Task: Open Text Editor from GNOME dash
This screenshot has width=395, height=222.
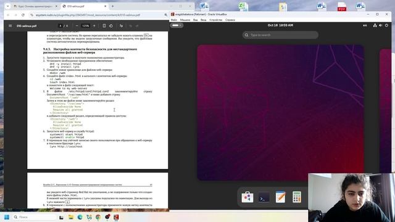Action: tap(280, 197)
